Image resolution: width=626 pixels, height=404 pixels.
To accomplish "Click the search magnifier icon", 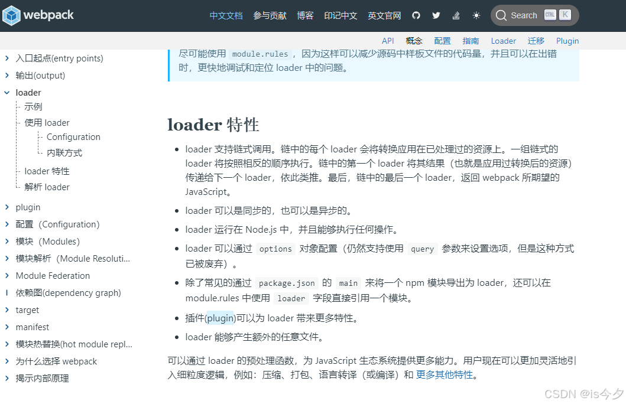I will coord(502,15).
